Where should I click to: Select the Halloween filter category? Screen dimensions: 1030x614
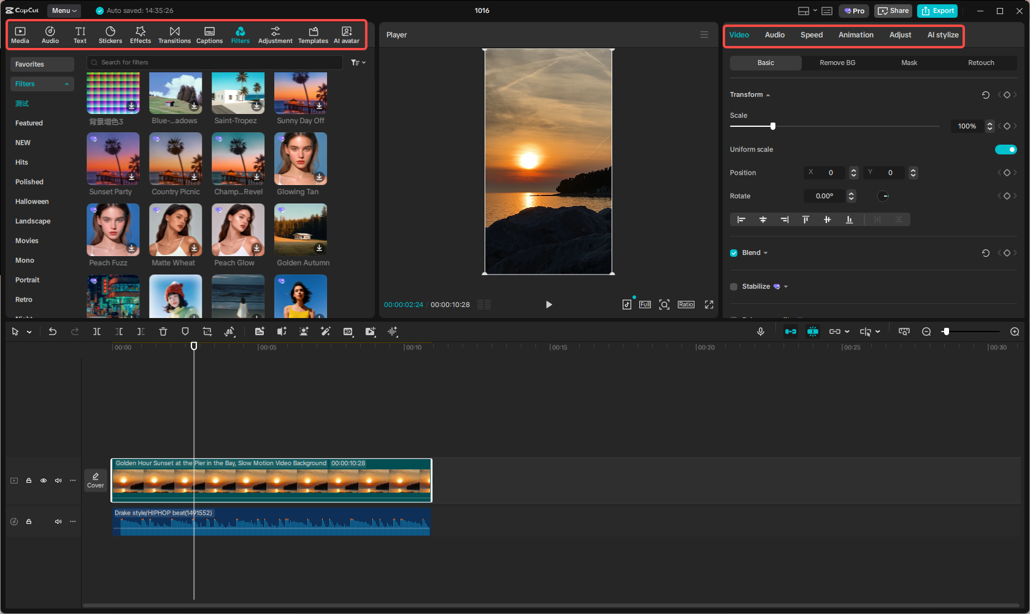[33, 201]
